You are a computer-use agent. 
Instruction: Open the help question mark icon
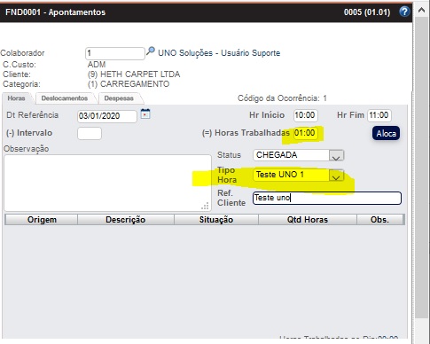tap(404, 12)
